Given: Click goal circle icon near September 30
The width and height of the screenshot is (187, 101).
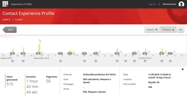Looking at the screenshot, I should pyautogui.click(x=138, y=52).
